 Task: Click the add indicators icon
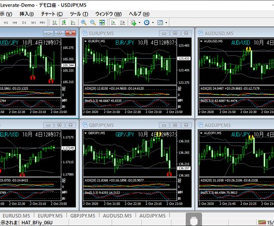pyautogui.click(x=133, y=23)
